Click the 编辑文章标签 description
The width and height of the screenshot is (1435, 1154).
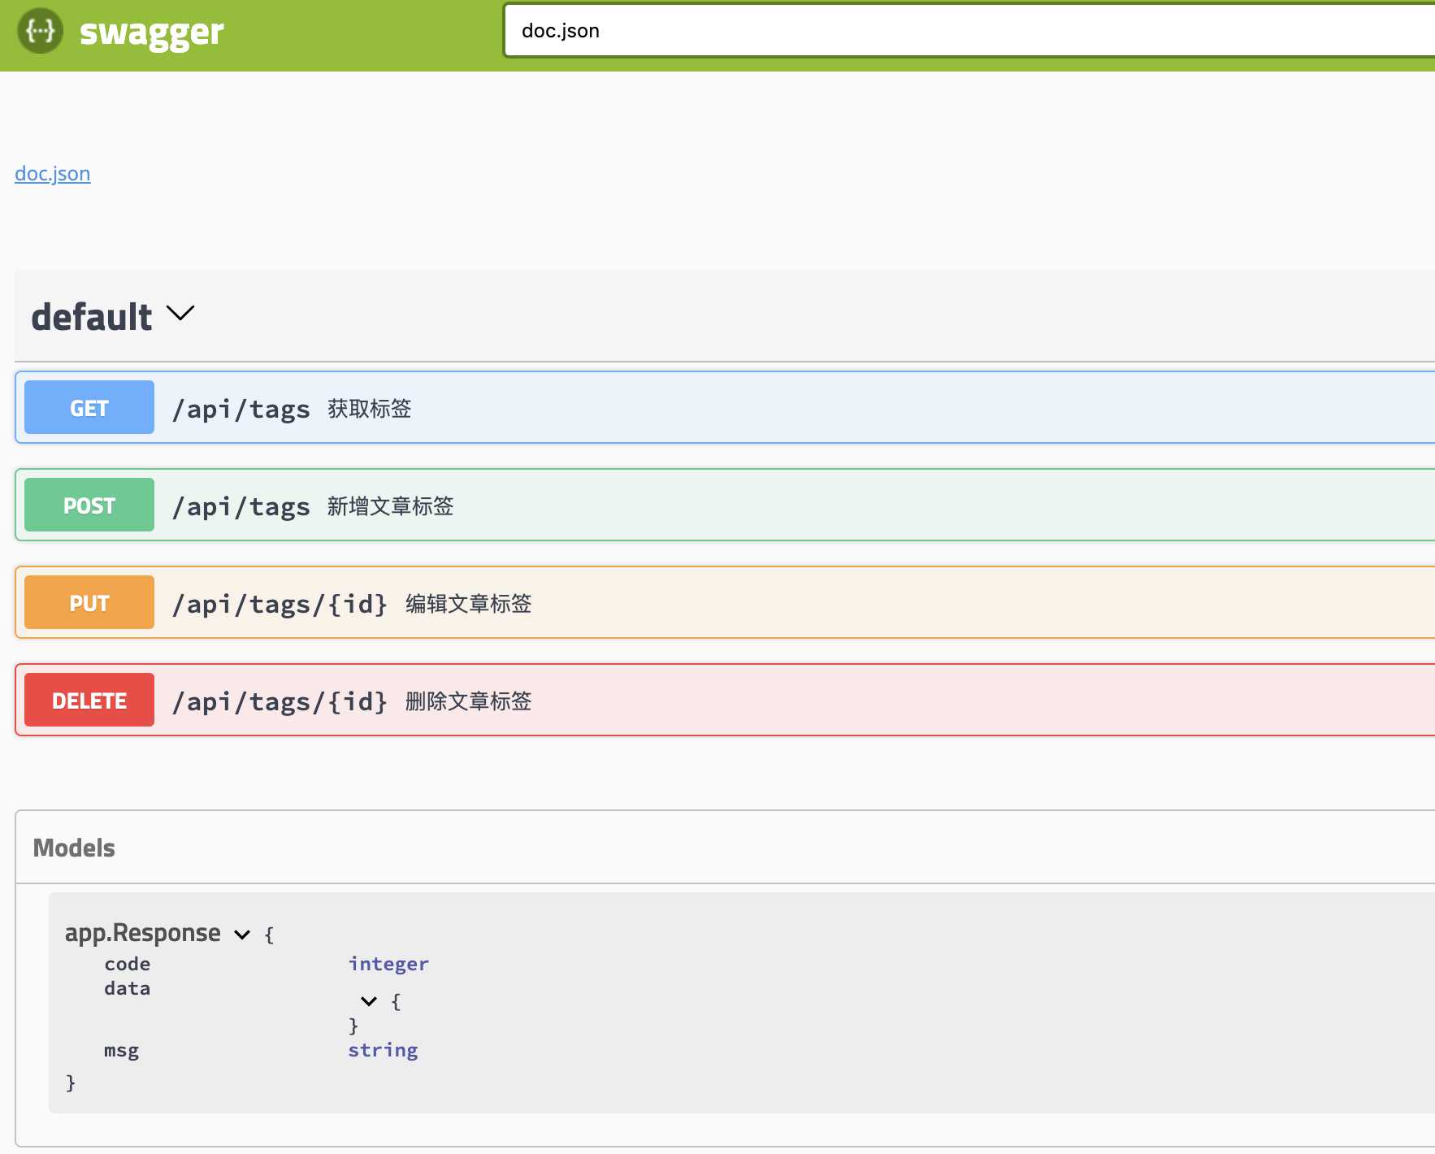coord(469,604)
